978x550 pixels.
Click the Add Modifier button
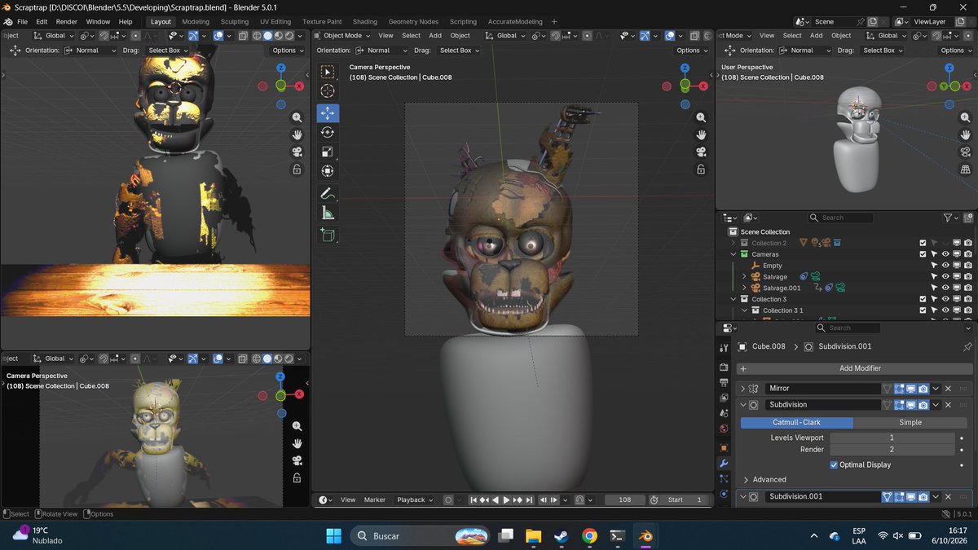[x=854, y=368]
